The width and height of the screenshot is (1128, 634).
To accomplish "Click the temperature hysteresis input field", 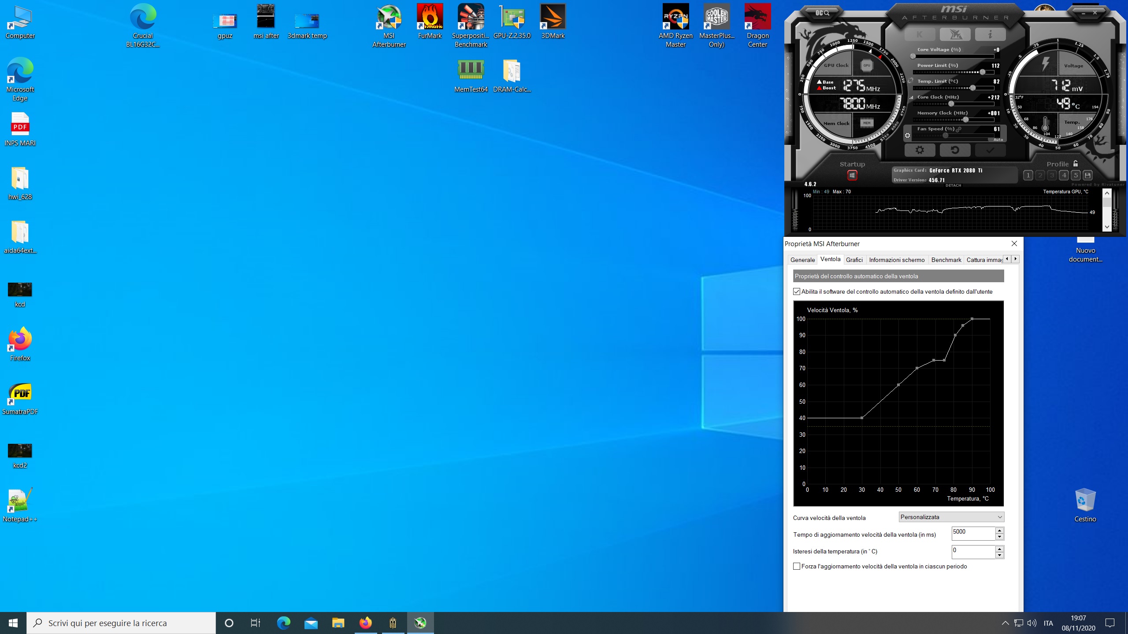I will pos(973,552).
